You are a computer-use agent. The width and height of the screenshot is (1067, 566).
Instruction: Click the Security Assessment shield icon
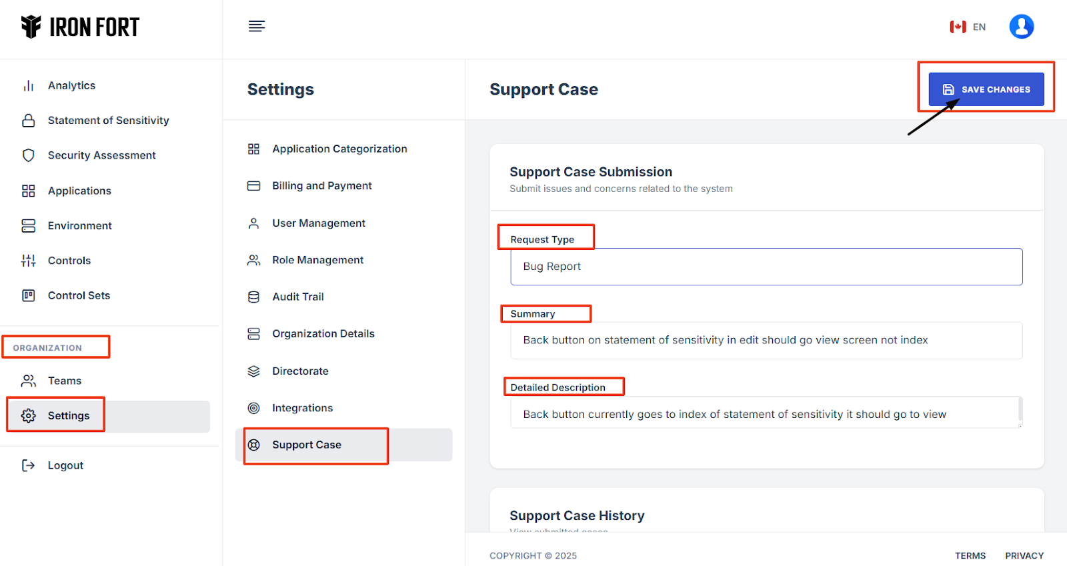29,155
